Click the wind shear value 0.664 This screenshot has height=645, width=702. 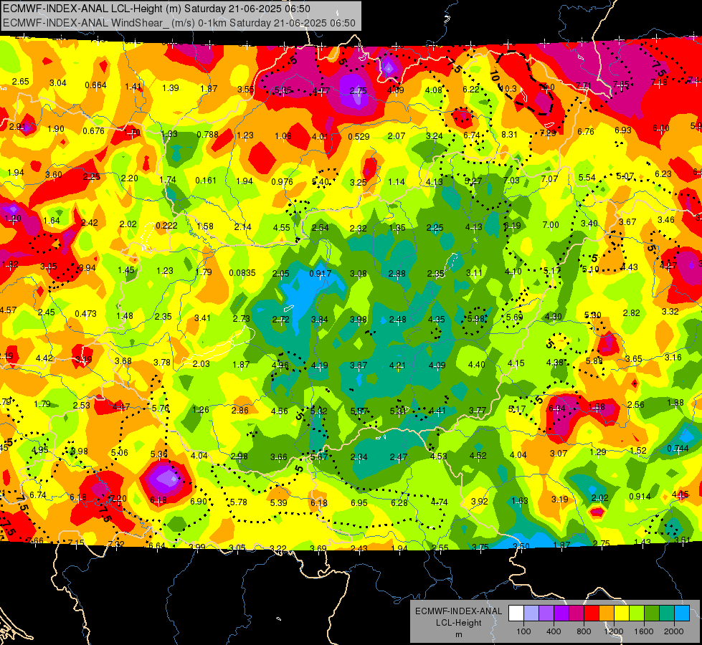96,85
